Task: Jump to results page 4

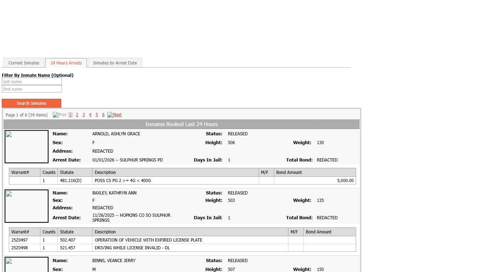Action: [90, 115]
